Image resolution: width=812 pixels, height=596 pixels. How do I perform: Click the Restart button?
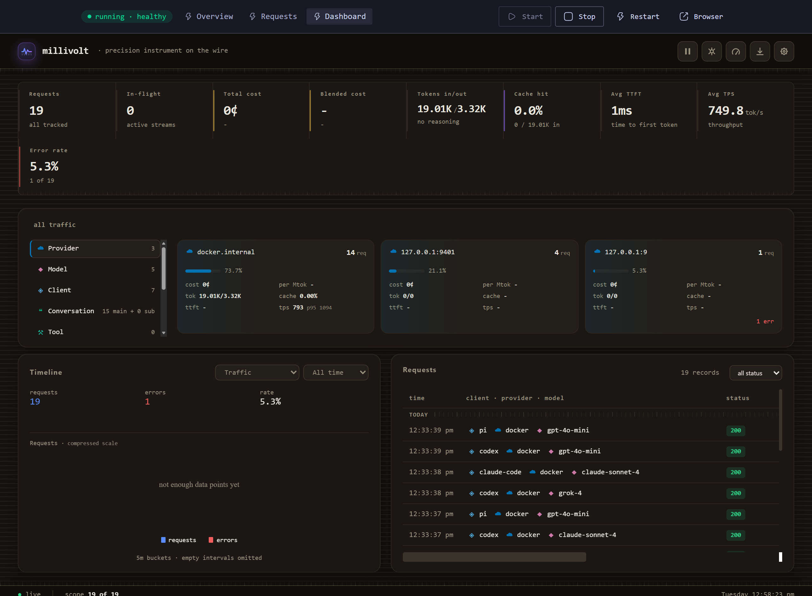[x=638, y=16]
